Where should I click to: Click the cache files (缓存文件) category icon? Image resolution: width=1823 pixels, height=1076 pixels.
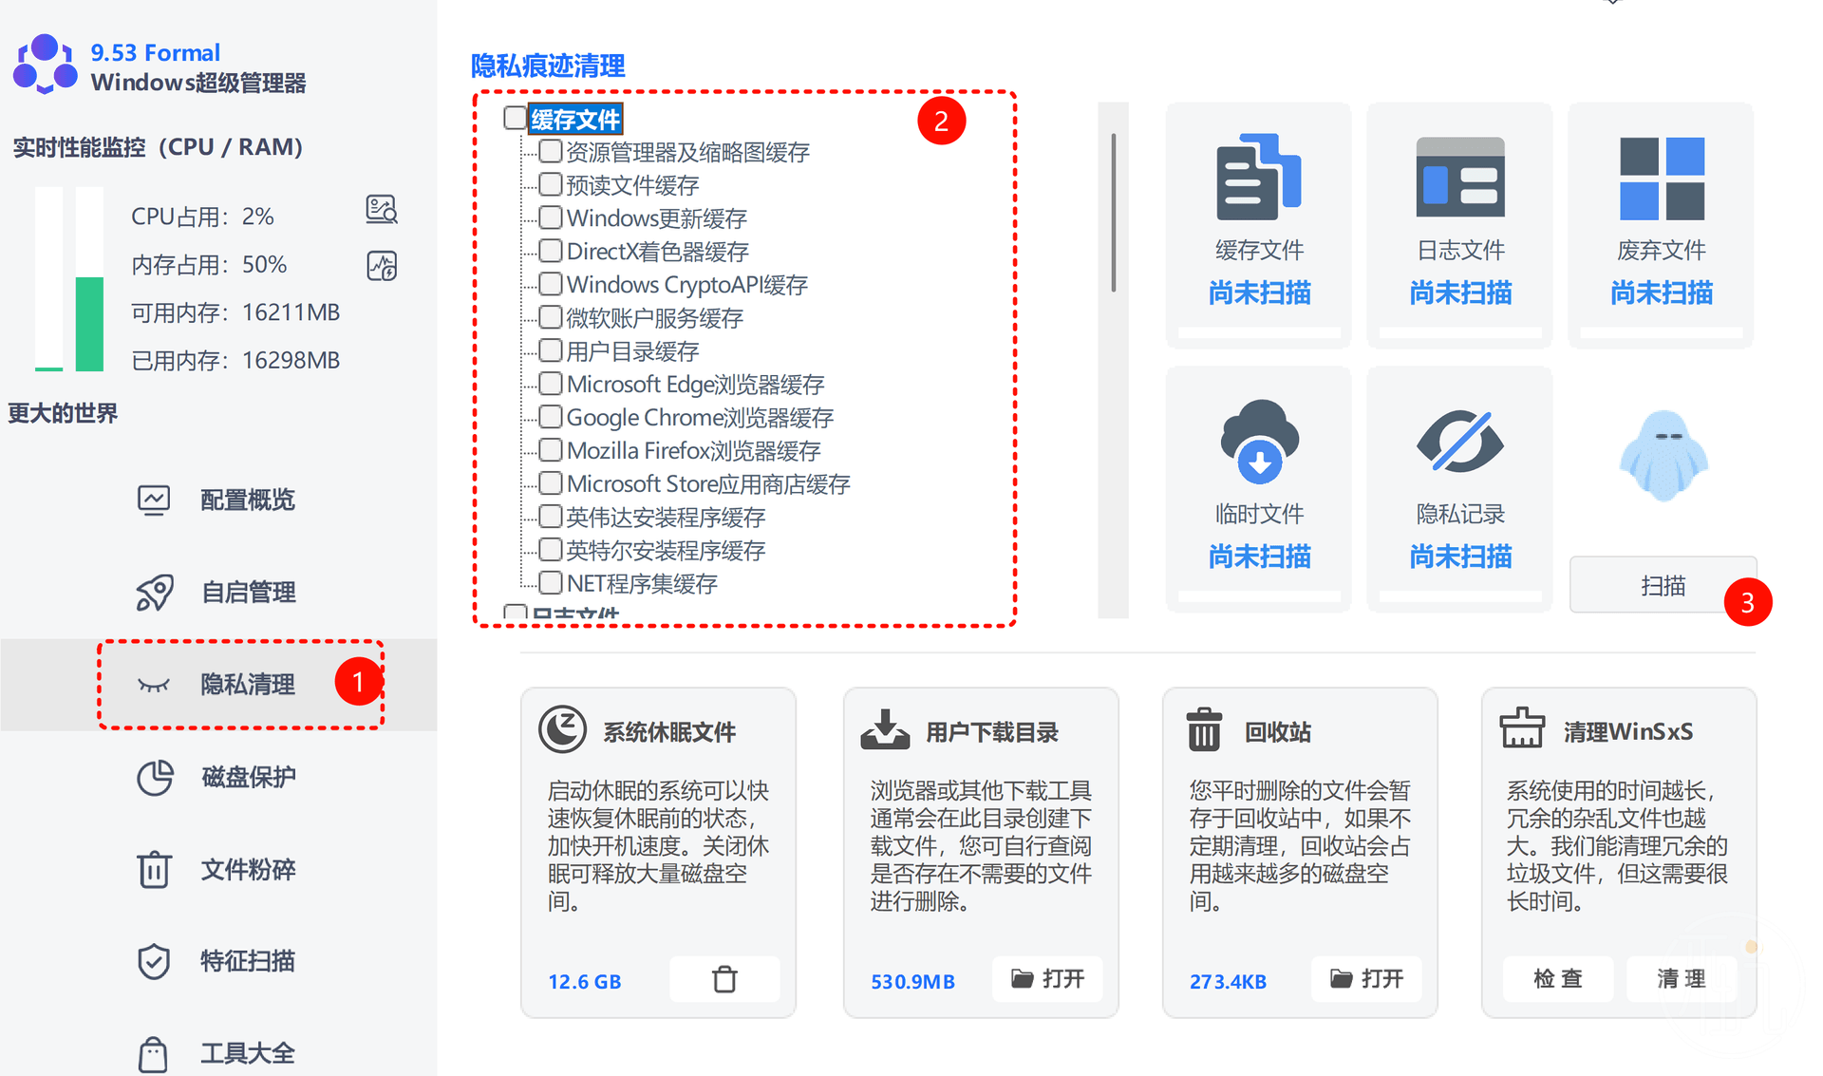click(x=1258, y=177)
